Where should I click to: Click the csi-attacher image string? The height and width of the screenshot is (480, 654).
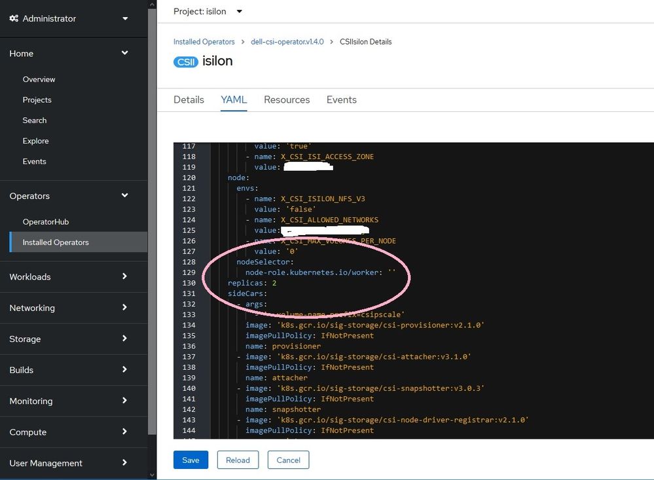(374, 357)
